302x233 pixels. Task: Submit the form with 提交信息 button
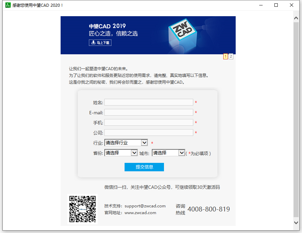144,167
